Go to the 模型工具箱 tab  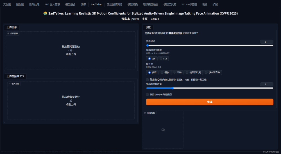point(170,4)
